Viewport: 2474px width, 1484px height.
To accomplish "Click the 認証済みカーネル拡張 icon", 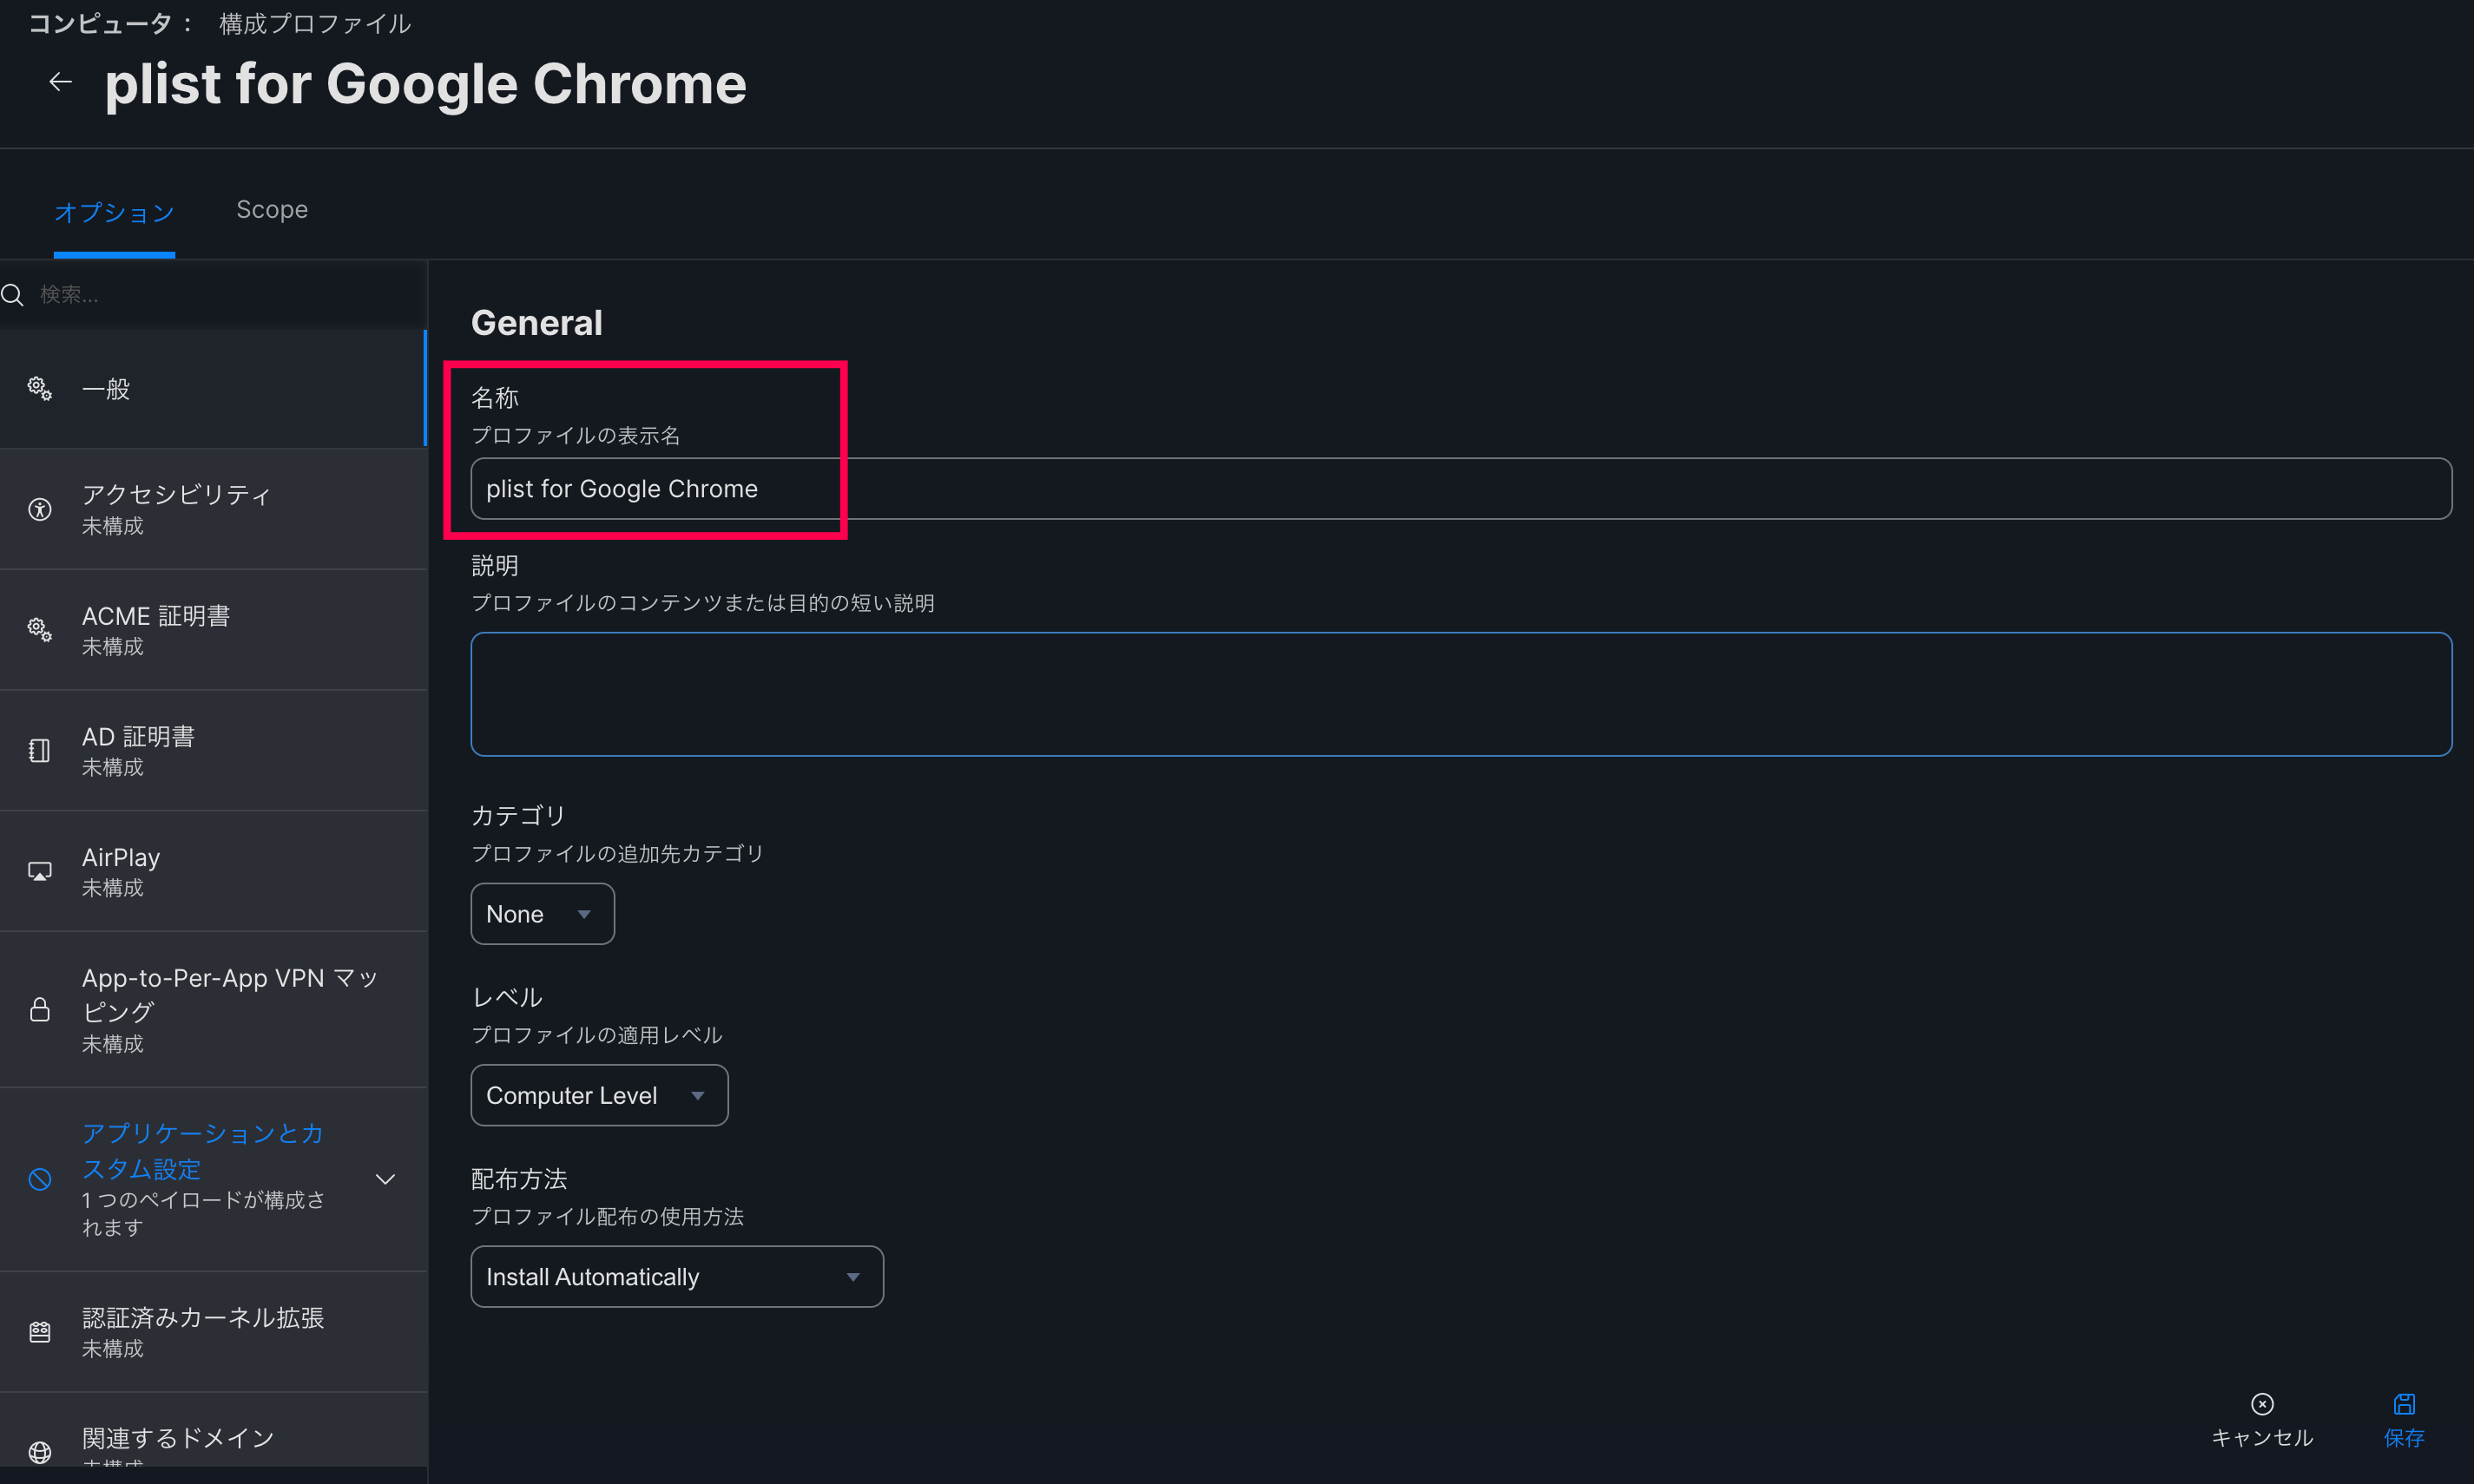I will [x=39, y=1331].
